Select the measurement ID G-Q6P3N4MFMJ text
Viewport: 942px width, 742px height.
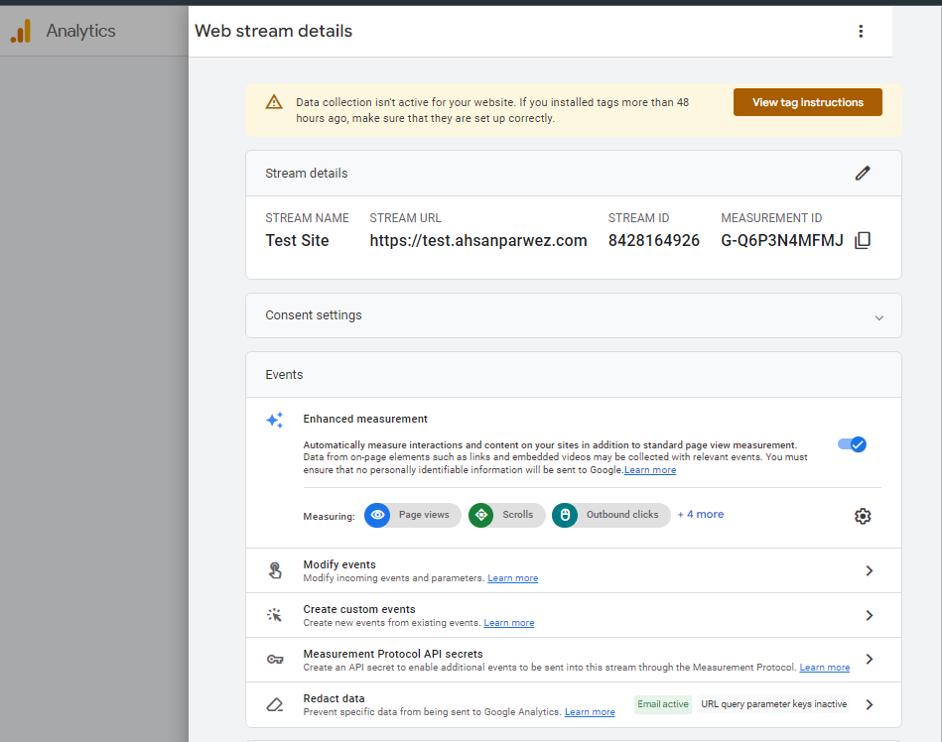click(781, 241)
